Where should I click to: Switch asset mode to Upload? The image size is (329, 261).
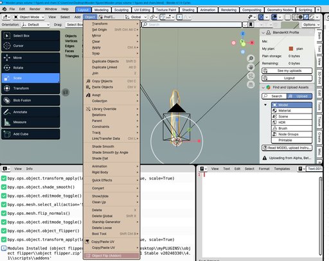(299, 96)
